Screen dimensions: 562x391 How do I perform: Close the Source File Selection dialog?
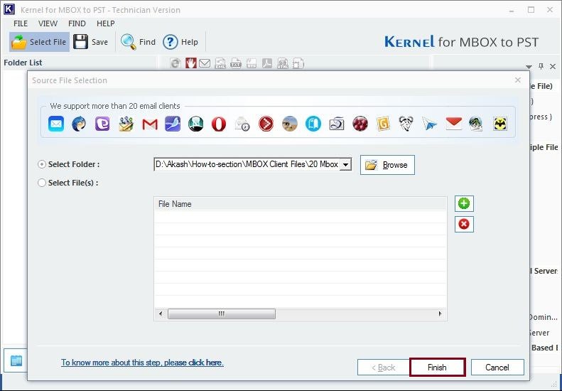(x=518, y=80)
